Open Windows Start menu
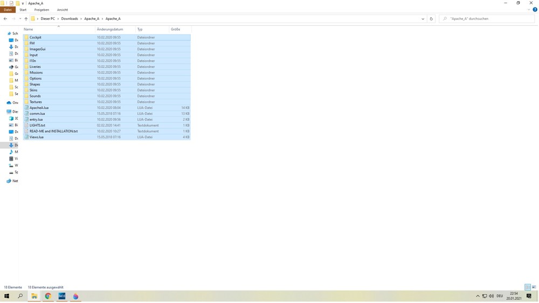Viewport: 539px width, 303px height. coord(6,296)
